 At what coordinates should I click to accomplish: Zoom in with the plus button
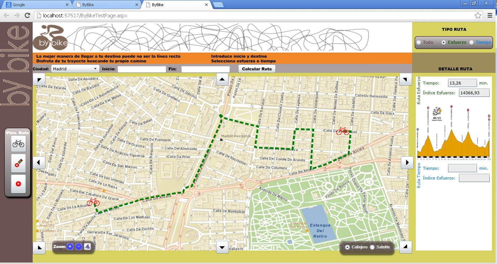70,247
